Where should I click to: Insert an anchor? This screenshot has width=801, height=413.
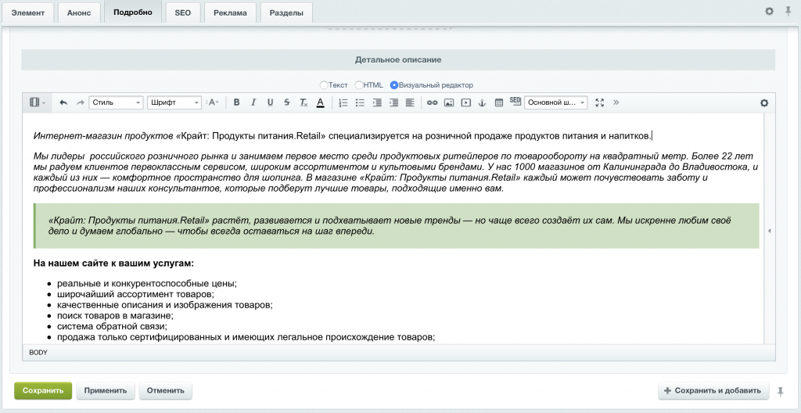(x=482, y=102)
